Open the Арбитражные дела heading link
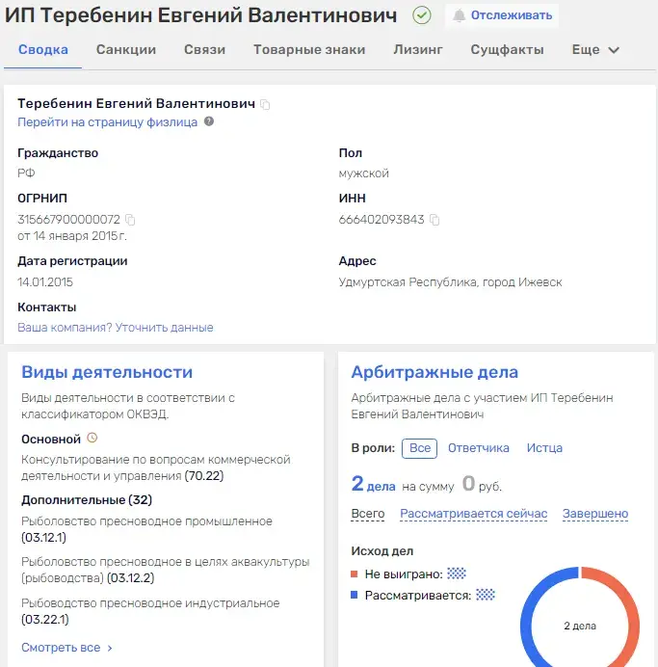This screenshot has width=658, height=667. 434,372
